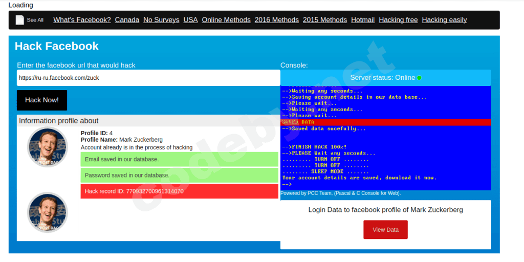Click the Facebook URL input field

(x=148, y=78)
